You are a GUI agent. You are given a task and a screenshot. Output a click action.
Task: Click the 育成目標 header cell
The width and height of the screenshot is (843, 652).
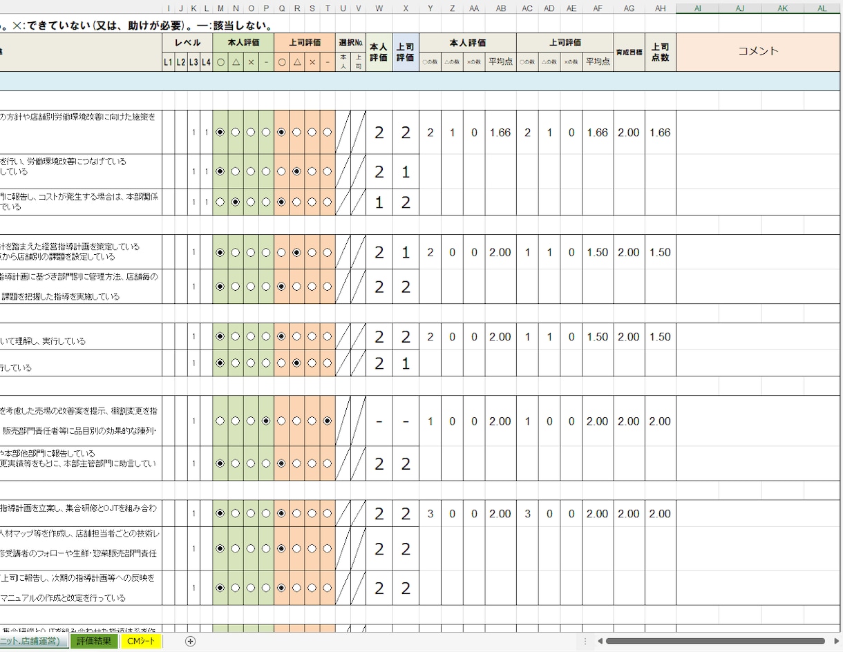click(x=629, y=52)
